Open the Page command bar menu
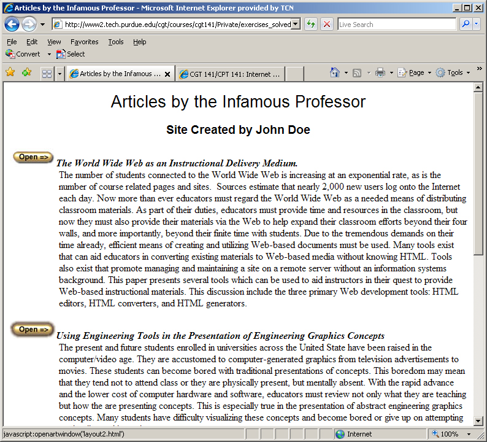 pos(415,72)
